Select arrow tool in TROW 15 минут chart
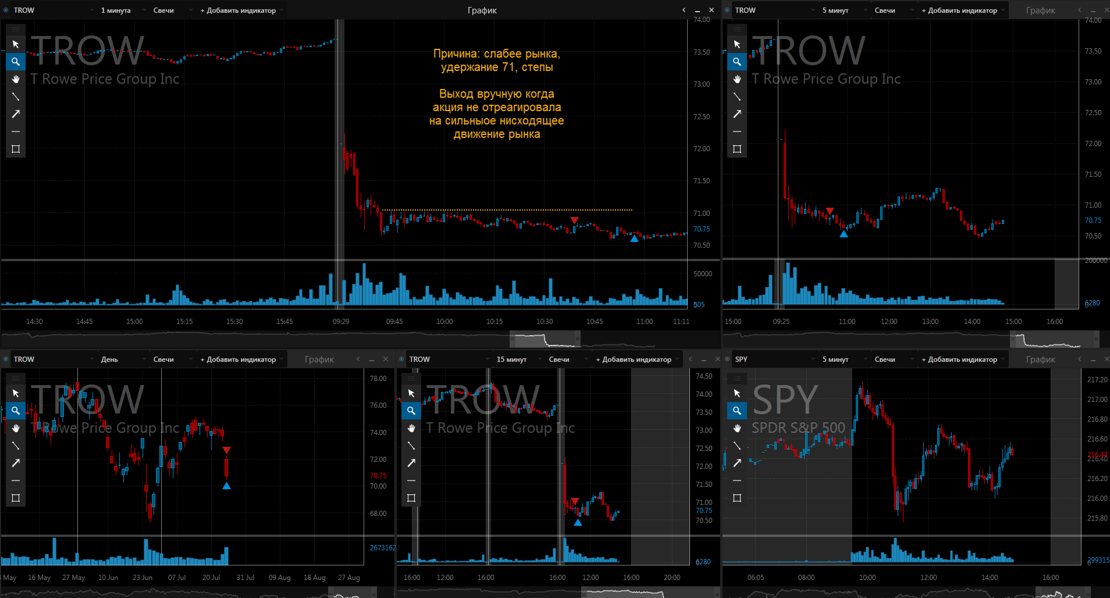This screenshot has width=1110, height=598. pos(411,463)
